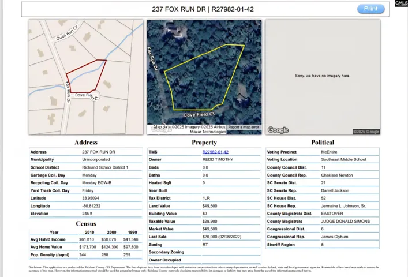
Task: Click the Southeast Middle School voting location
Action: click(343, 159)
